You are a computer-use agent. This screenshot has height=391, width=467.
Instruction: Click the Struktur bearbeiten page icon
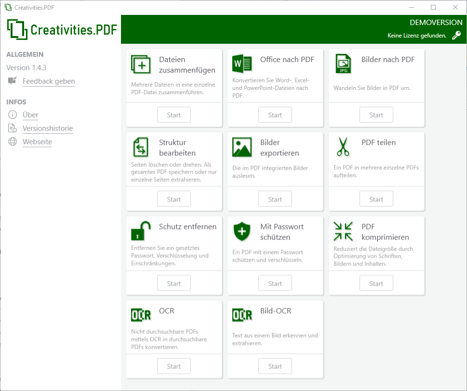[141, 147]
